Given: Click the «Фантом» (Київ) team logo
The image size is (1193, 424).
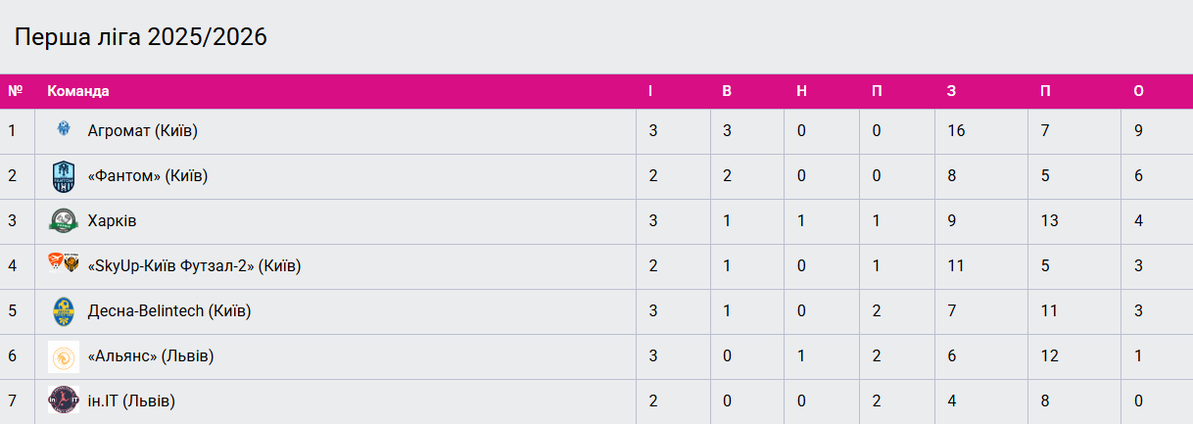Looking at the screenshot, I should point(64,176).
